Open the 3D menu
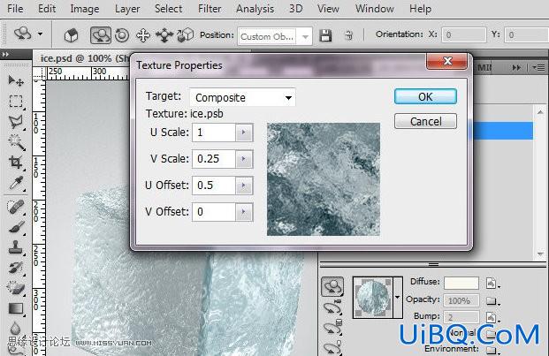549x356 pixels. (x=295, y=9)
